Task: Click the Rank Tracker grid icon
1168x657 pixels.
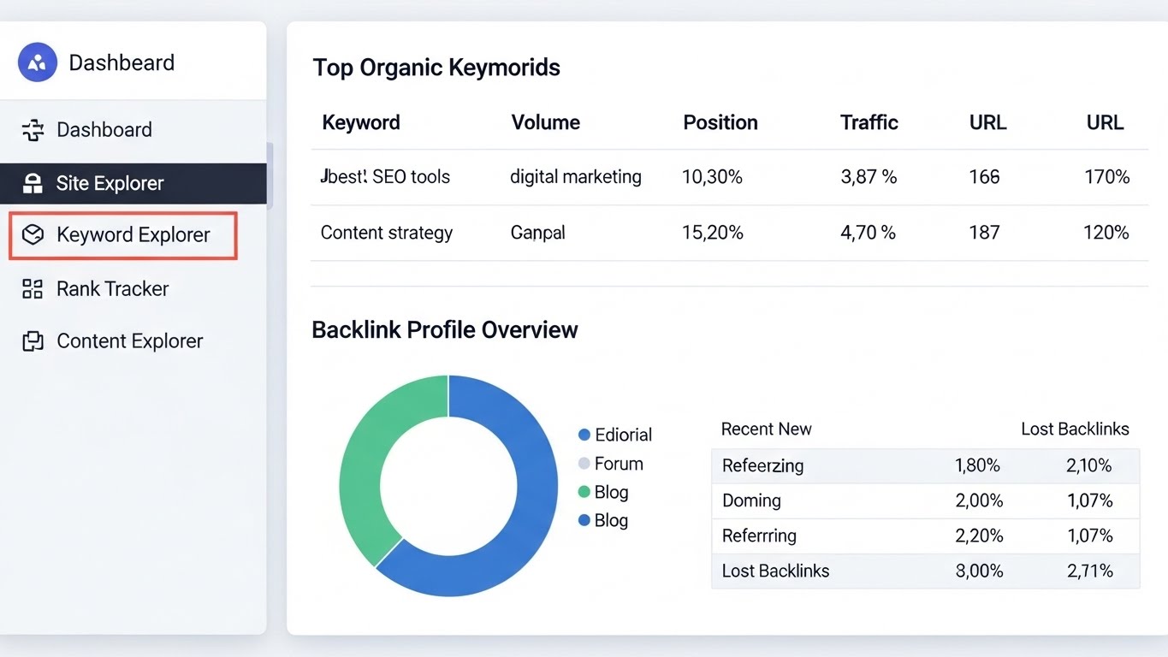Action: point(33,289)
